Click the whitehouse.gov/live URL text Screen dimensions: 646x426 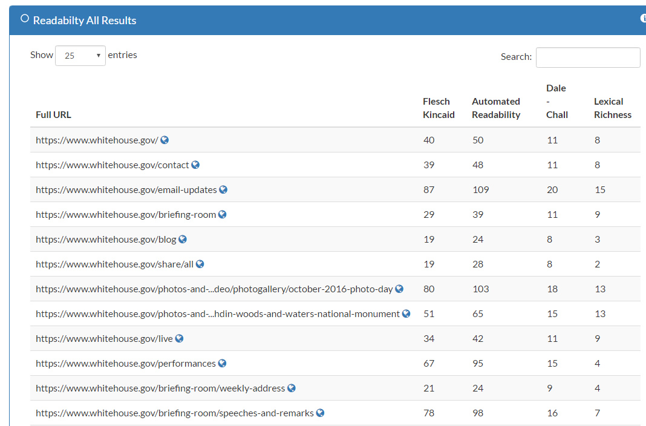tap(104, 339)
